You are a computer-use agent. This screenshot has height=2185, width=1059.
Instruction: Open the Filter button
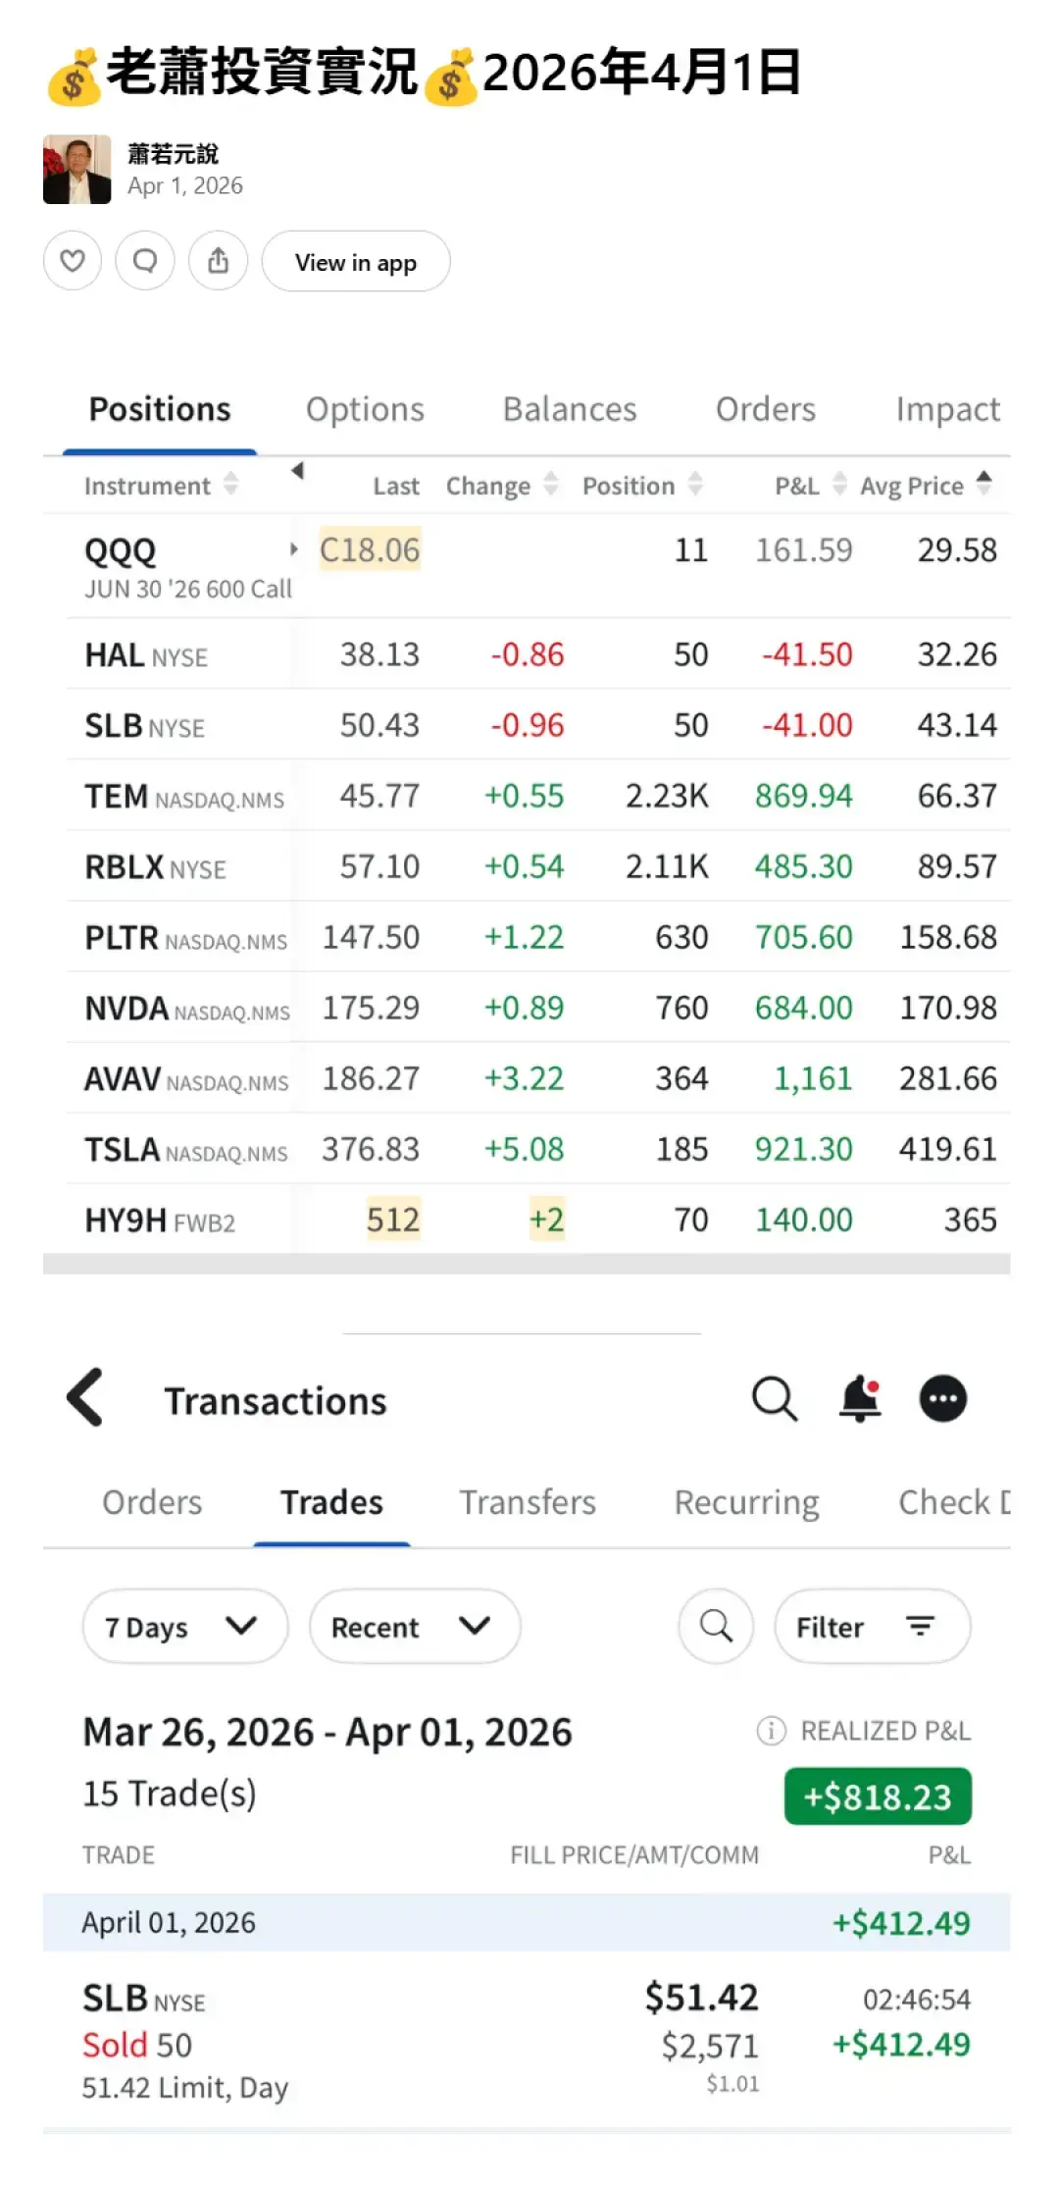click(872, 1627)
